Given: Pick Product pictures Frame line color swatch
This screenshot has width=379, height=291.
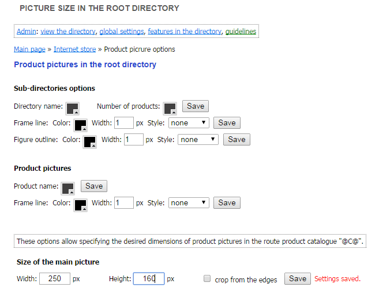Looking at the screenshot, I should coord(81,205).
